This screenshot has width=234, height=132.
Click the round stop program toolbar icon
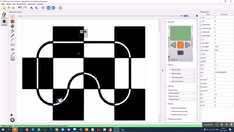(x=43, y=8)
